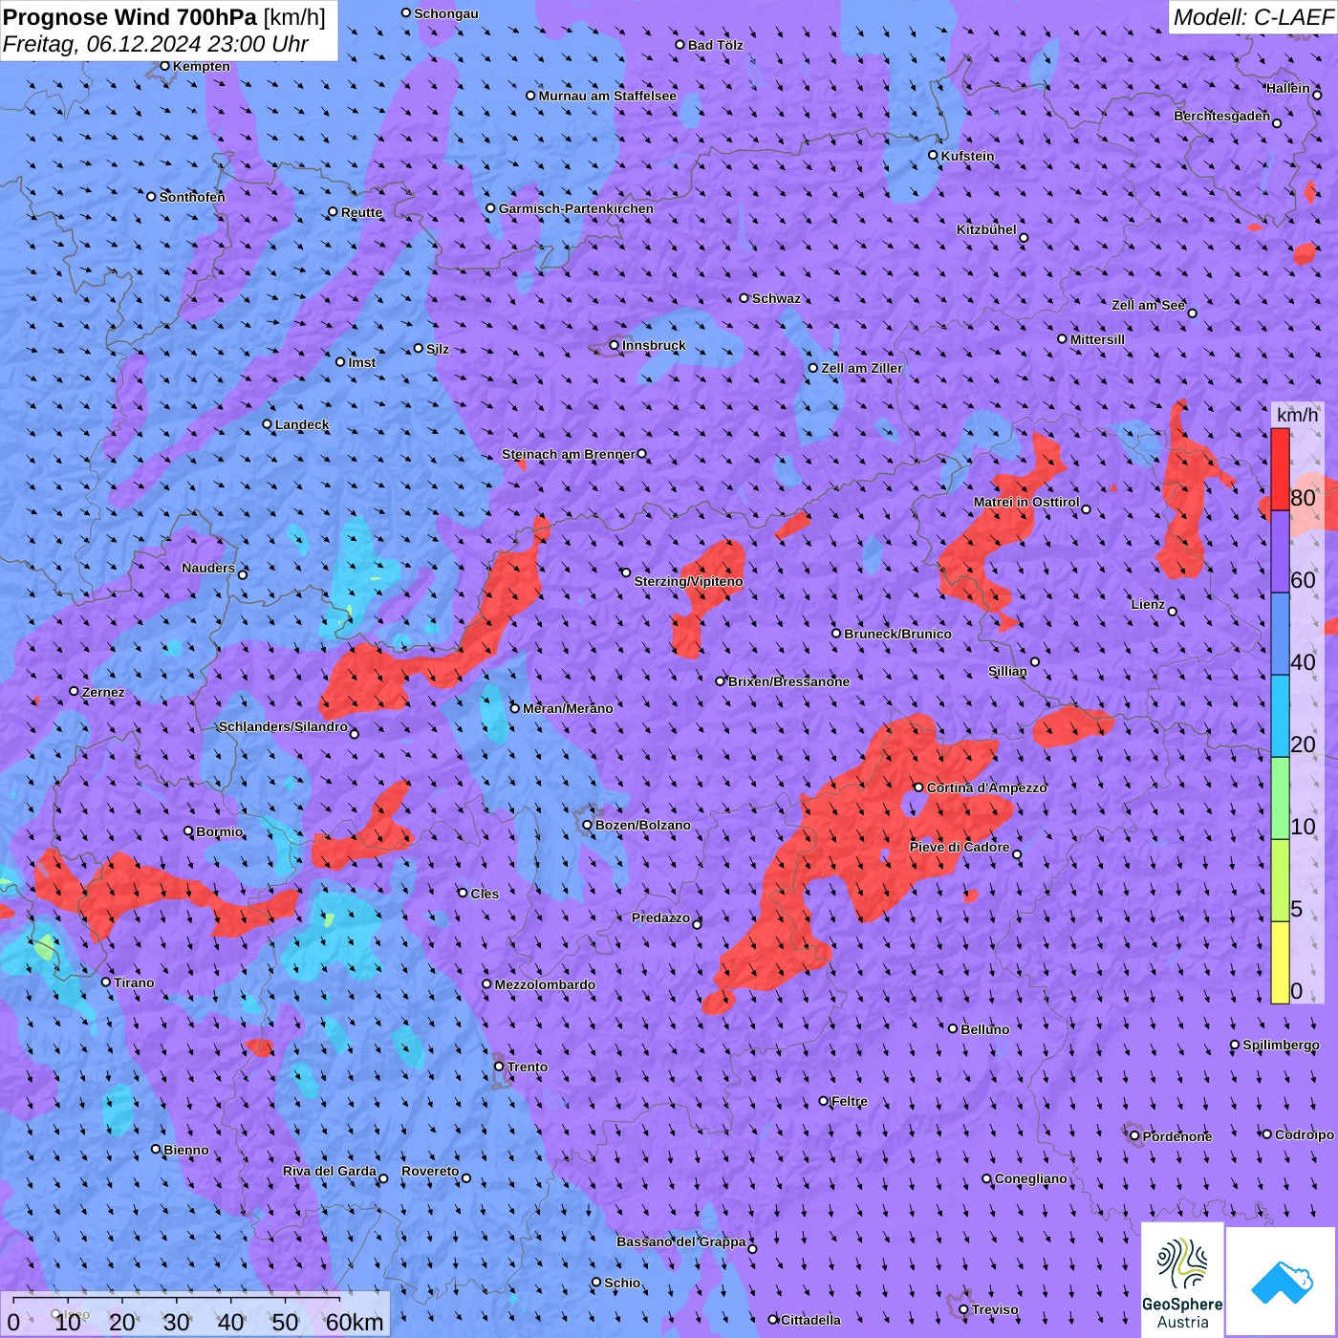Click the Bienno label
The image size is (1338, 1338).
tap(186, 1150)
